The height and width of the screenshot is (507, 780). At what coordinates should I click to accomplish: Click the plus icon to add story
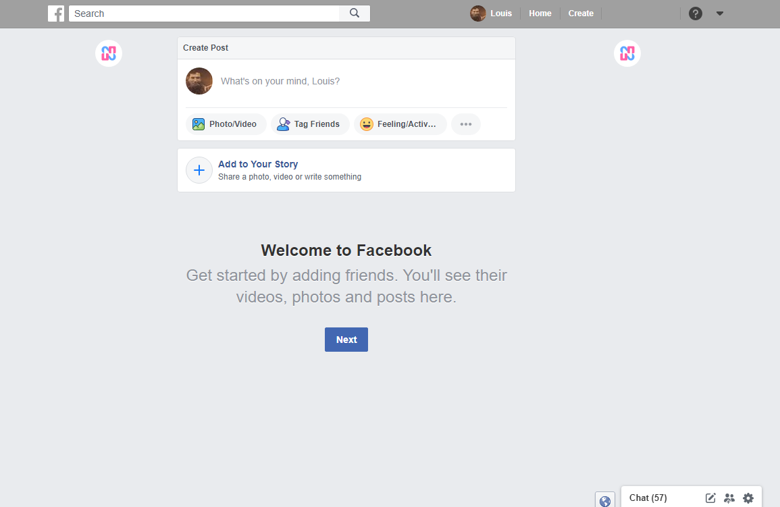(x=199, y=170)
